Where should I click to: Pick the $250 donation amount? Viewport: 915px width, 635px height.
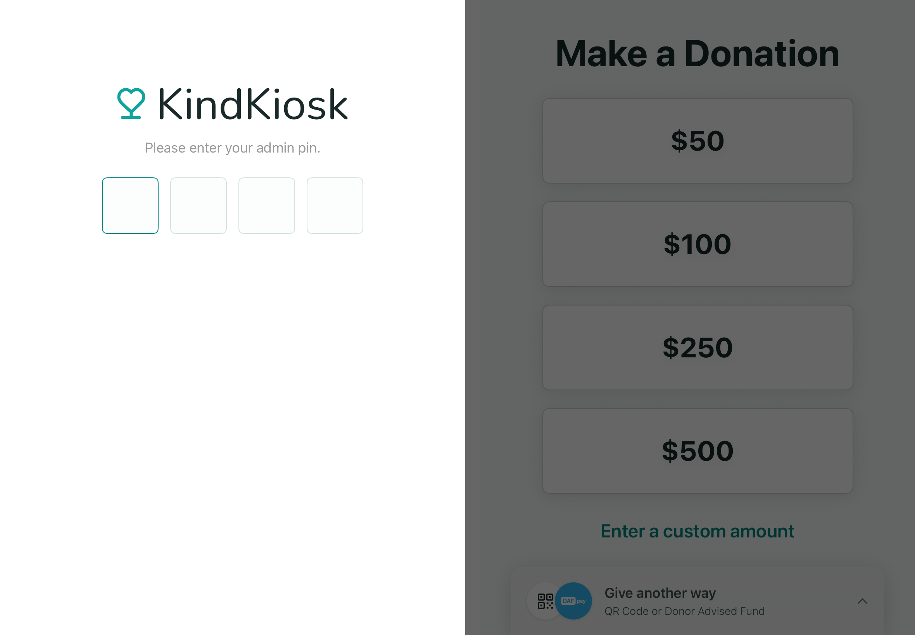click(697, 347)
